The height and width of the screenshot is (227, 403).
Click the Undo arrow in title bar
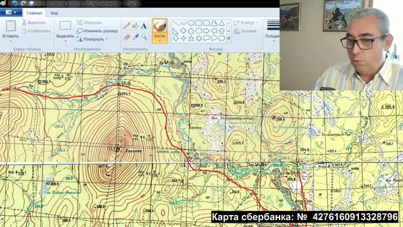14,3
